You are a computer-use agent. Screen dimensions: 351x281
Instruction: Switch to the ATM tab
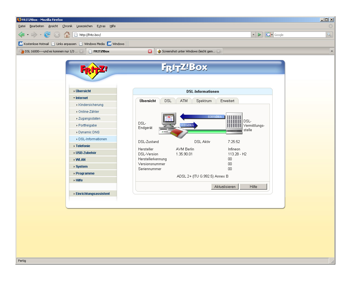(x=184, y=101)
